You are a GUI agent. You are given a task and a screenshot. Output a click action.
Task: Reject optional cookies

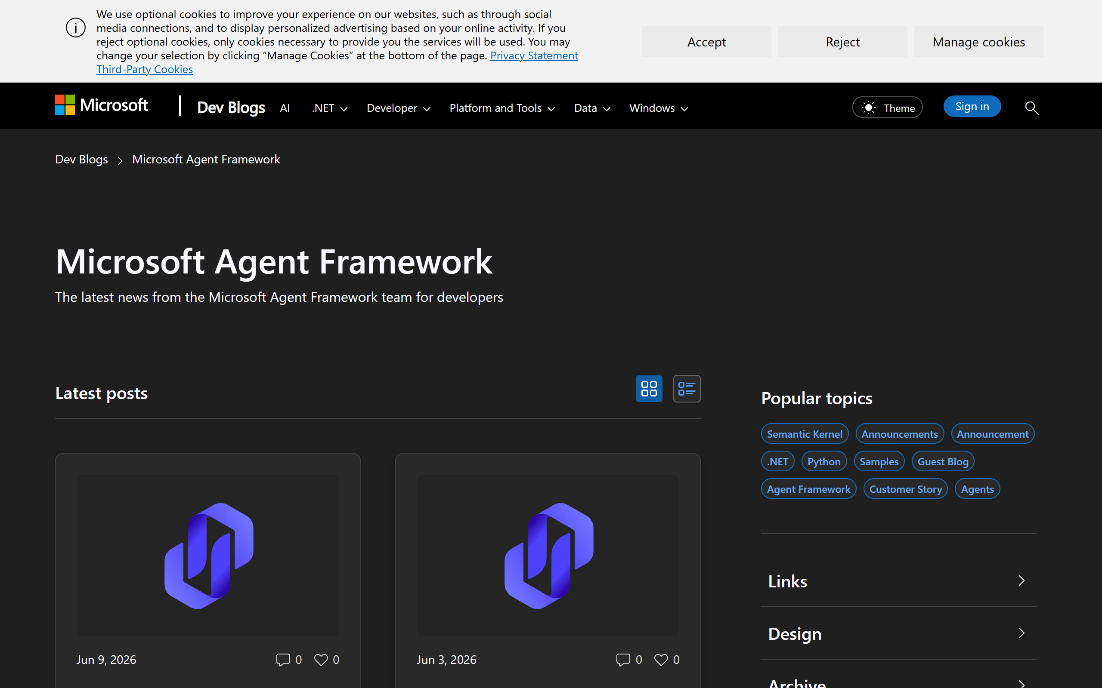(842, 41)
